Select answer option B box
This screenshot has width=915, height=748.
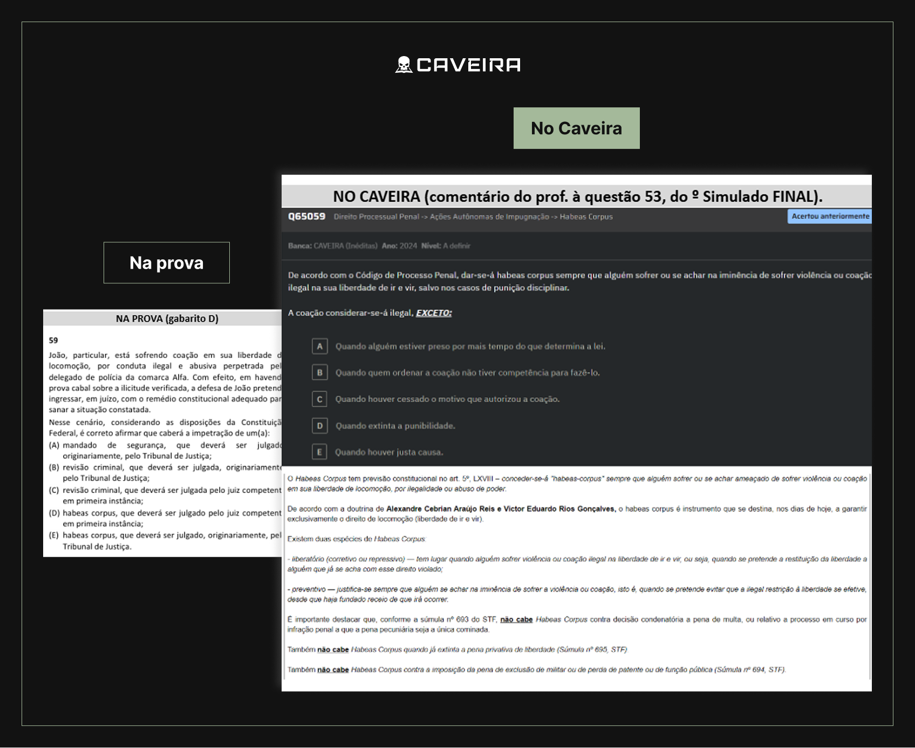pyautogui.click(x=320, y=373)
